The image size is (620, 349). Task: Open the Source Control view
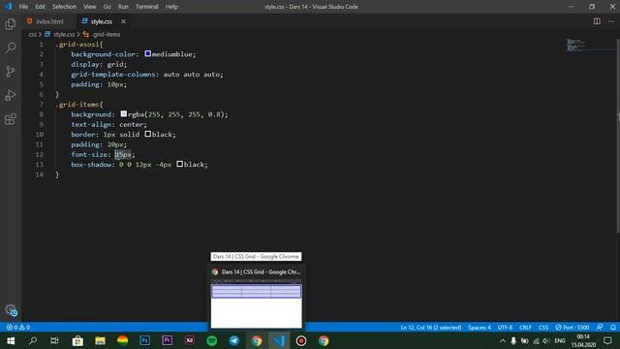11,71
